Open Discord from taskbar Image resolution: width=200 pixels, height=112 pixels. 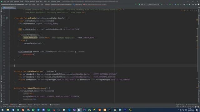click(x=43, y=110)
